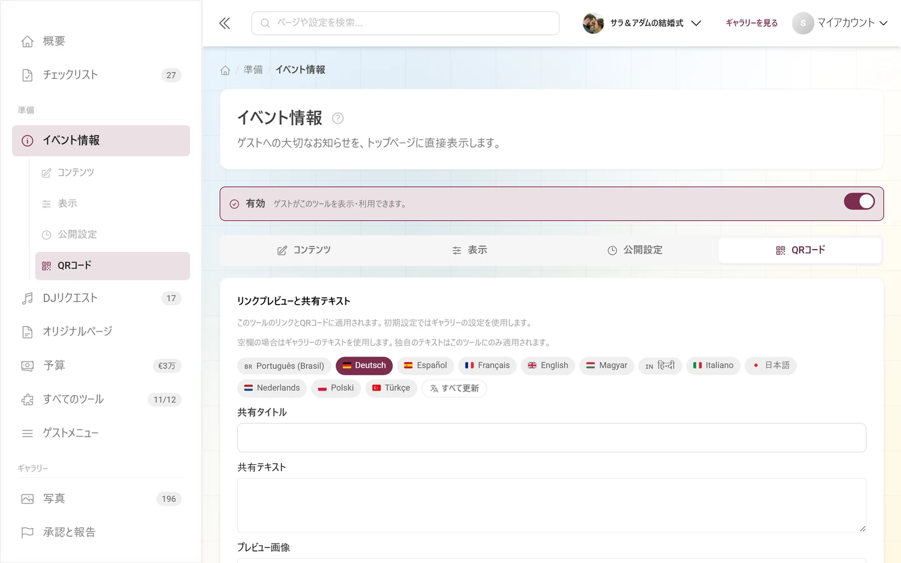Focus the 共有タイトル input field
Screen dimensions: 901x563
pos(552,438)
